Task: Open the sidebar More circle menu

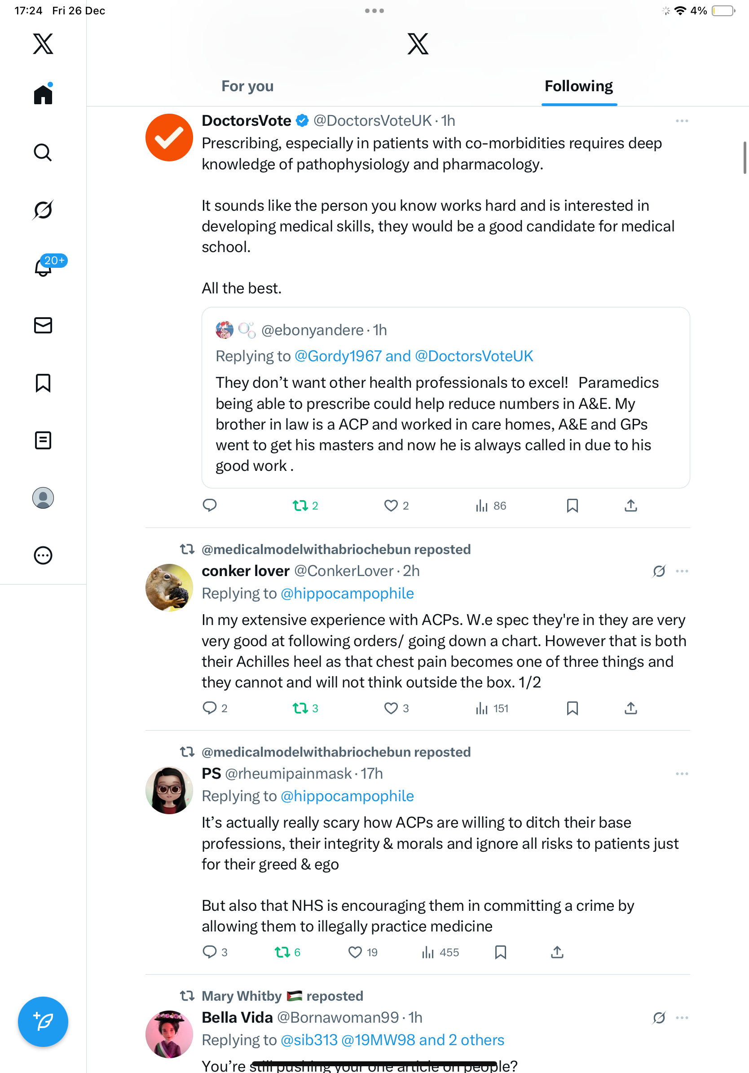Action: pos(43,555)
